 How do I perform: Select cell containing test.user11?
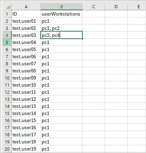coord(26,92)
